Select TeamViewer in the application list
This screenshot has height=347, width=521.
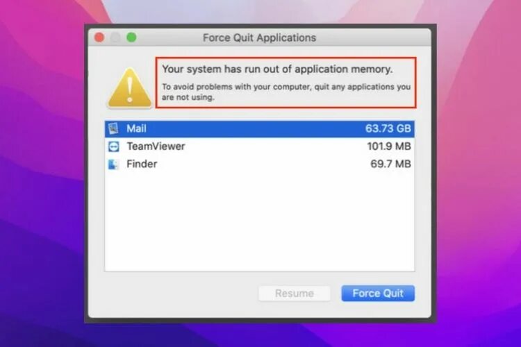(x=260, y=146)
